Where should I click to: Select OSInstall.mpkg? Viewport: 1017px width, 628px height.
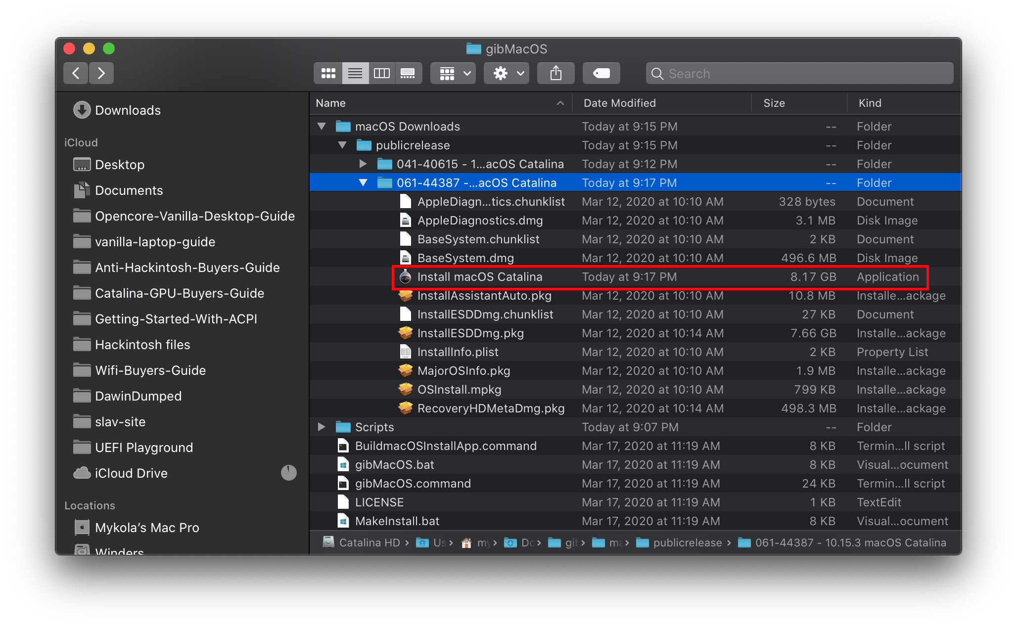click(x=635, y=389)
